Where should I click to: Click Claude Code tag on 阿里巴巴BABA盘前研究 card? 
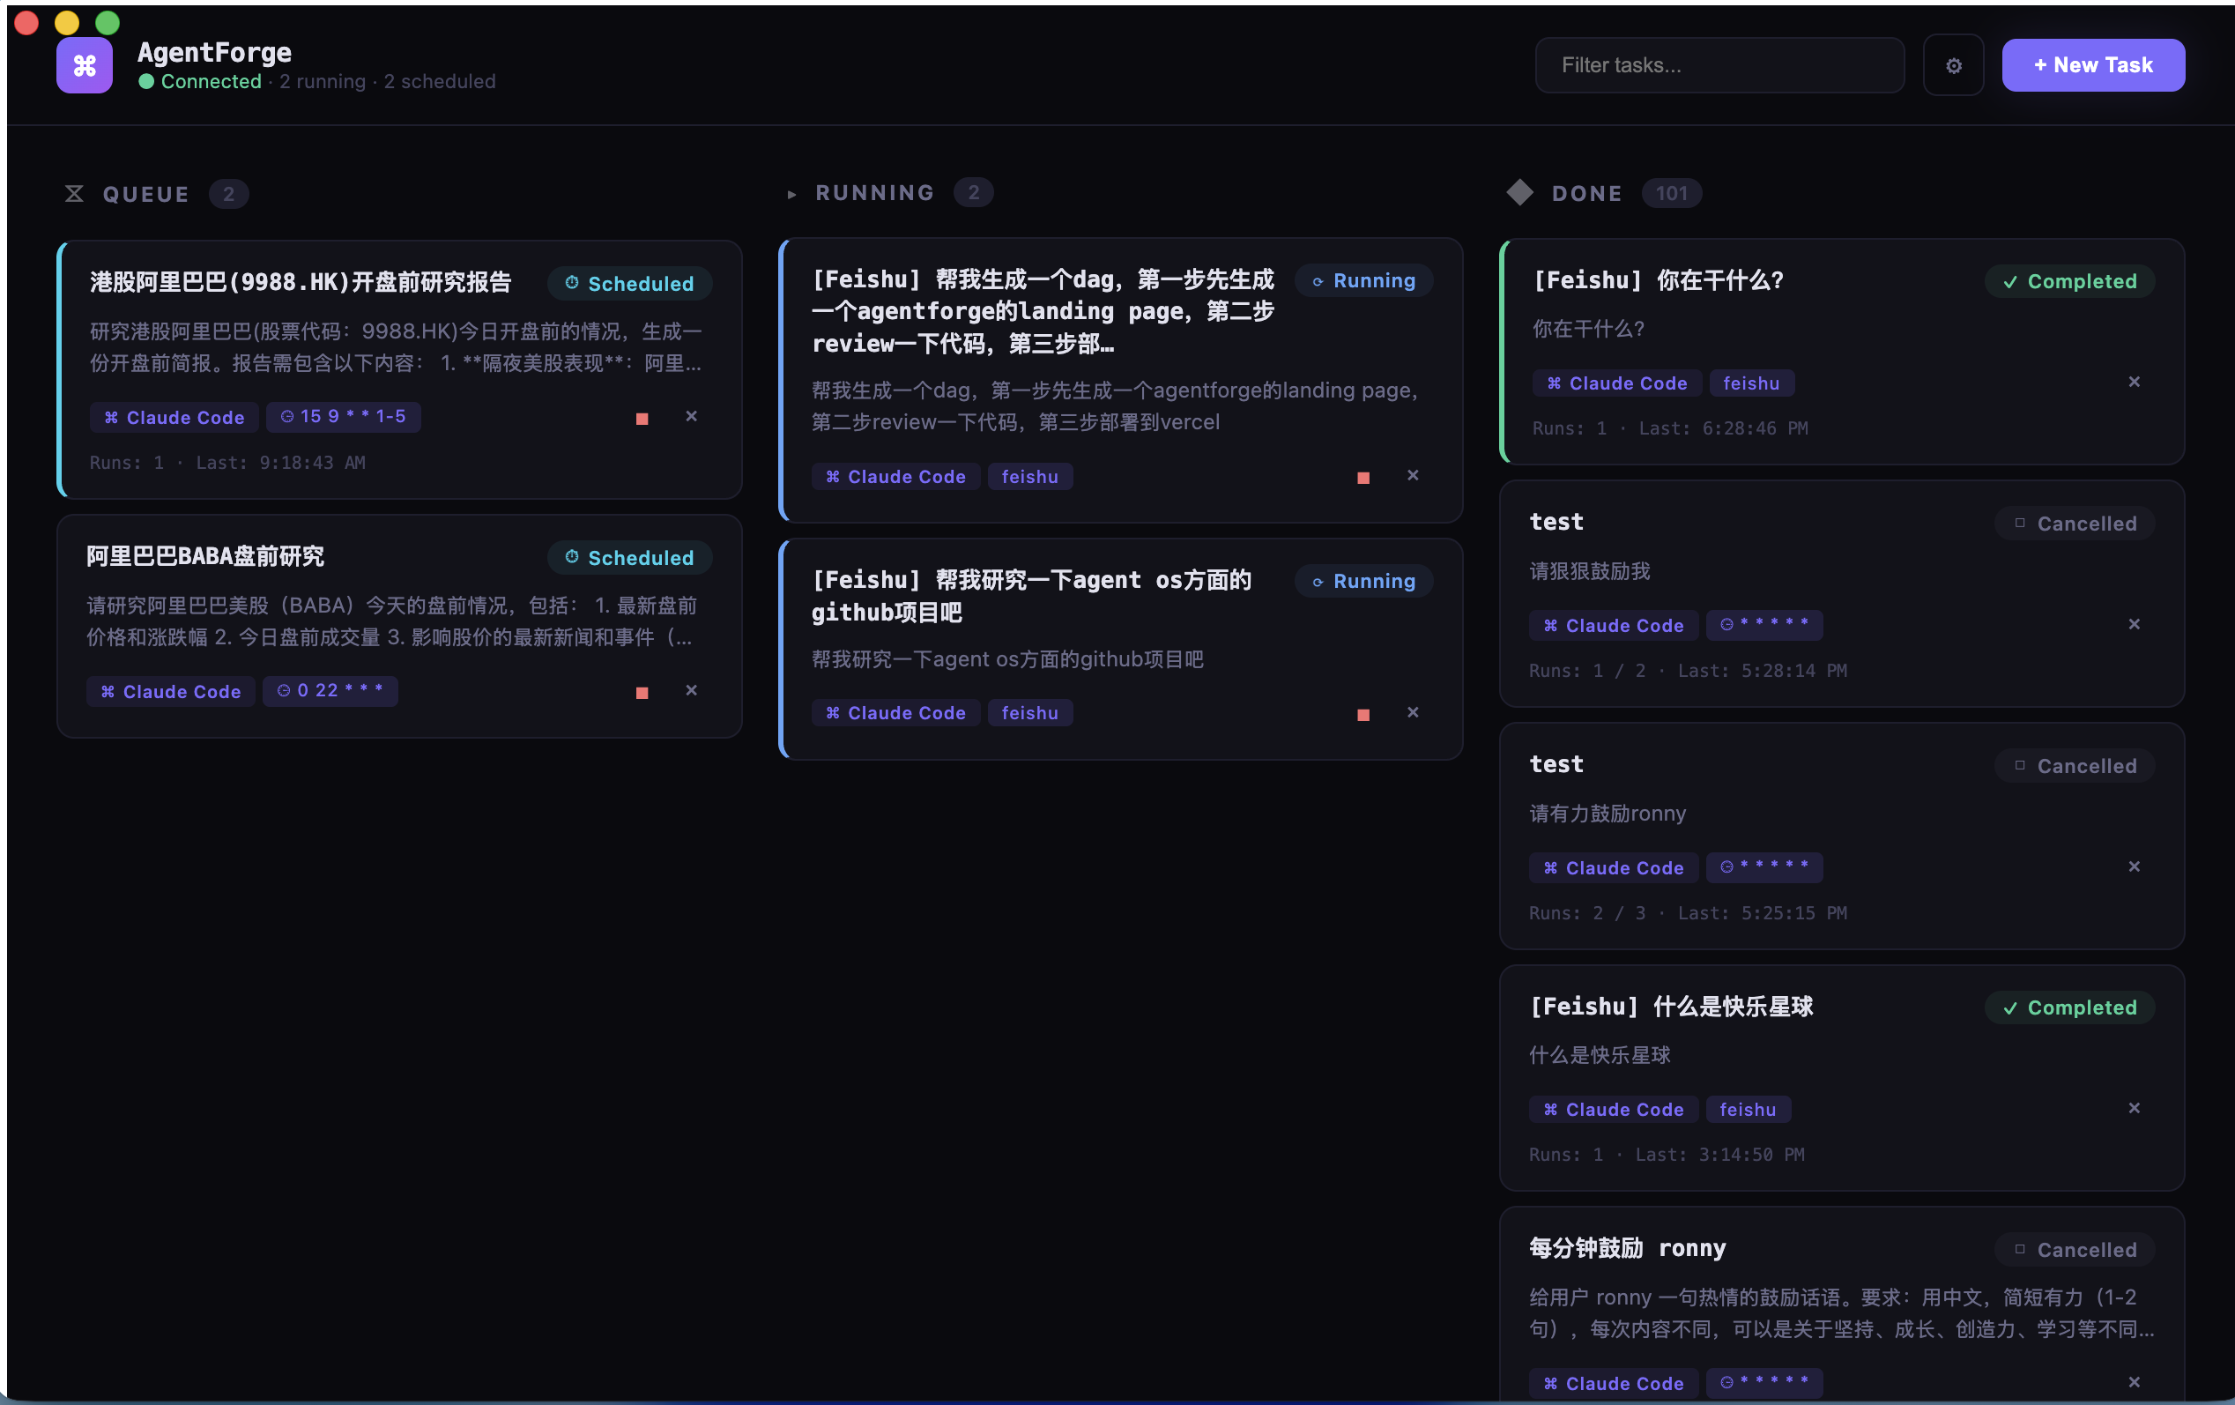171,691
